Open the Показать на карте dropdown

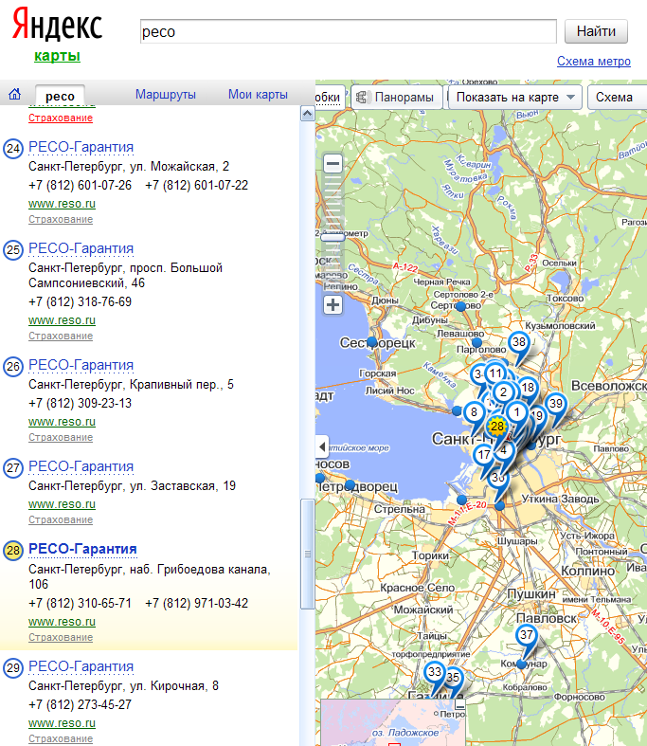point(514,97)
